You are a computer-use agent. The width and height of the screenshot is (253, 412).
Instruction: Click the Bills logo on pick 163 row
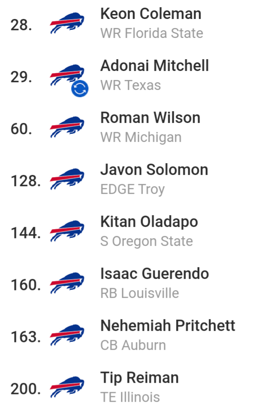coord(67,335)
